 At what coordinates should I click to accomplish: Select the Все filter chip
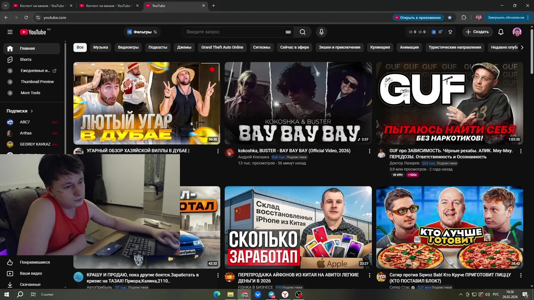point(80,47)
